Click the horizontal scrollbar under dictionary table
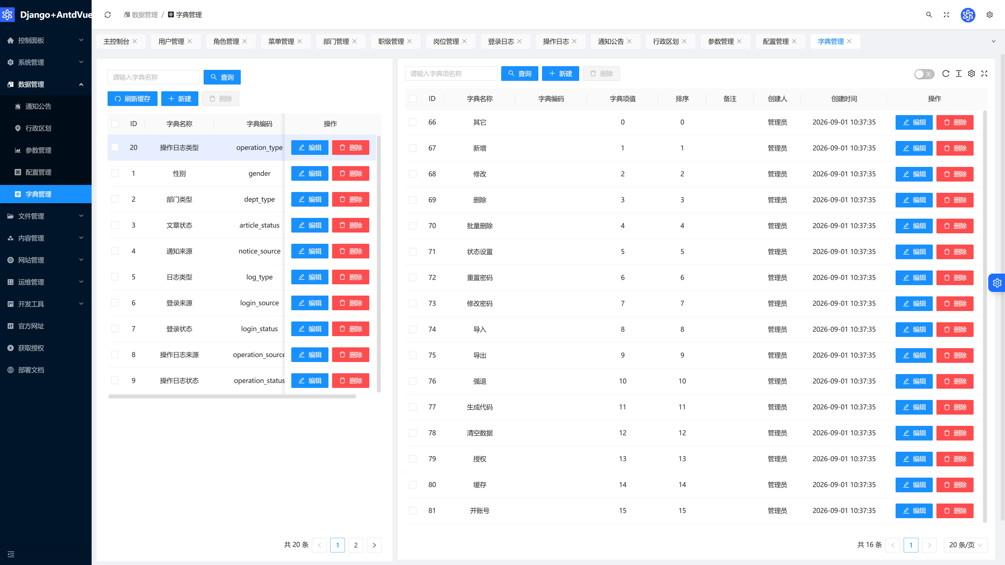Image resolution: width=1005 pixels, height=565 pixels. [232, 396]
